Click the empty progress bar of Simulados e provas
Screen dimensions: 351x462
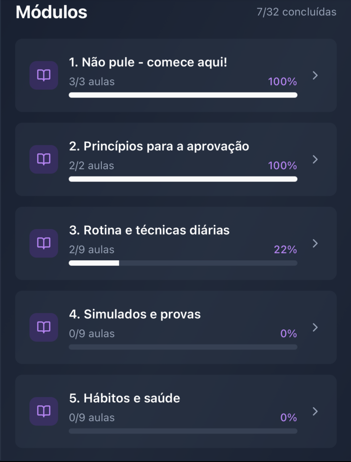(183, 347)
